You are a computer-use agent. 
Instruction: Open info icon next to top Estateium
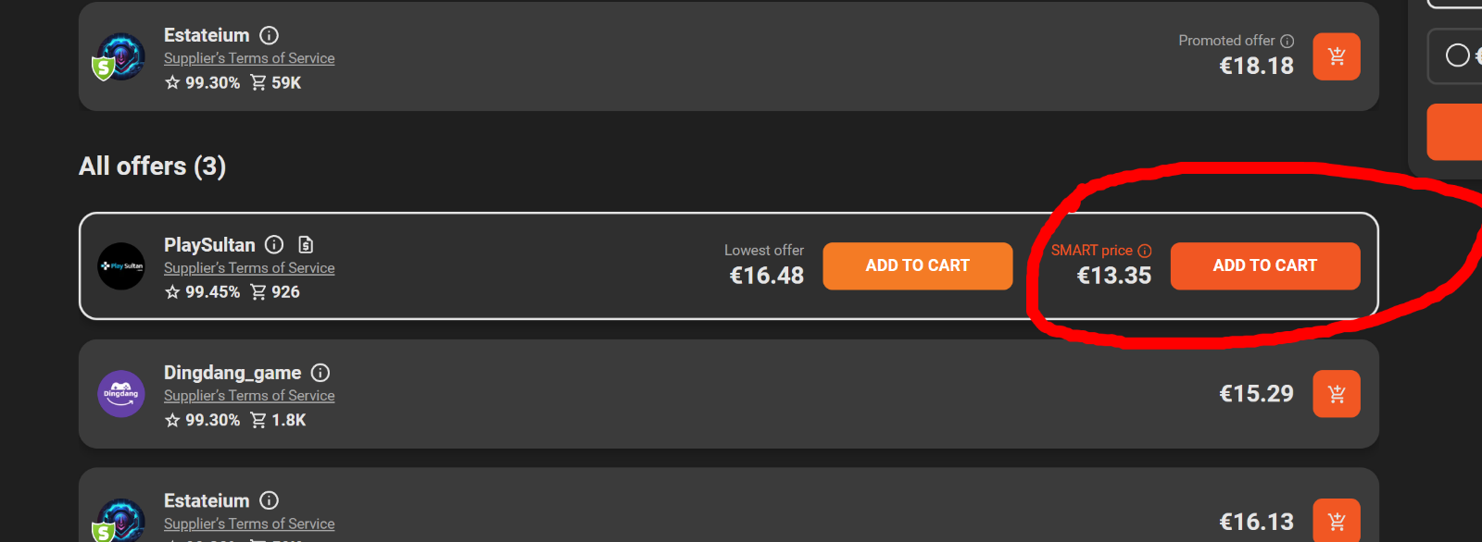(269, 35)
